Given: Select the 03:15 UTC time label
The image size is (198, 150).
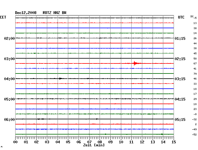Looking at the screenshot, I should click(180, 79).
